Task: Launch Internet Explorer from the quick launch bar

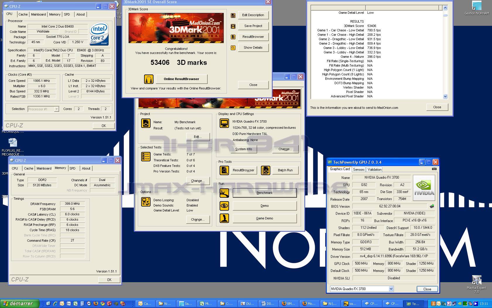Action: point(55,304)
